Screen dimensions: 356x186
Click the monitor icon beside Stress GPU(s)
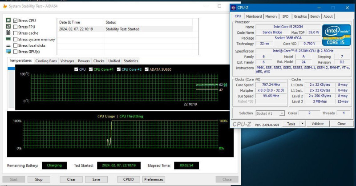[8, 51]
